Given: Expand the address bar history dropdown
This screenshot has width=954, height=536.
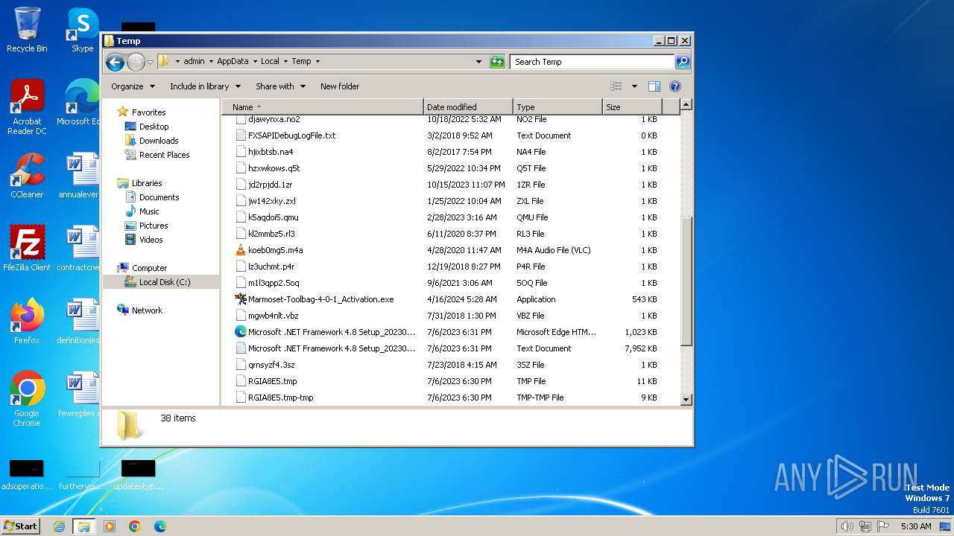Looking at the screenshot, I should pyautogui.click(x=478, y=62).
